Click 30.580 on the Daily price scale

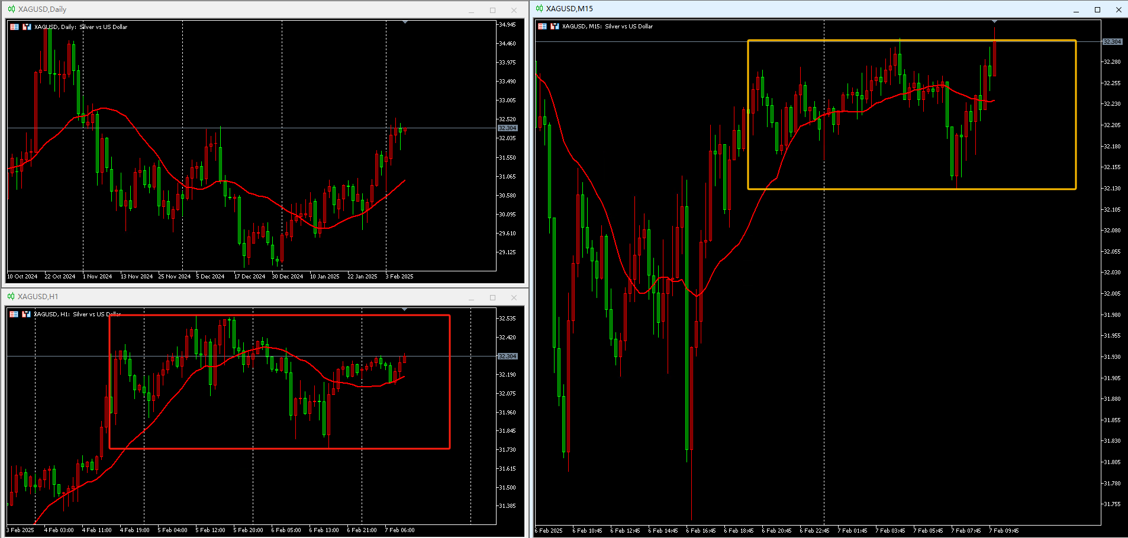click(x=507, y=196)
